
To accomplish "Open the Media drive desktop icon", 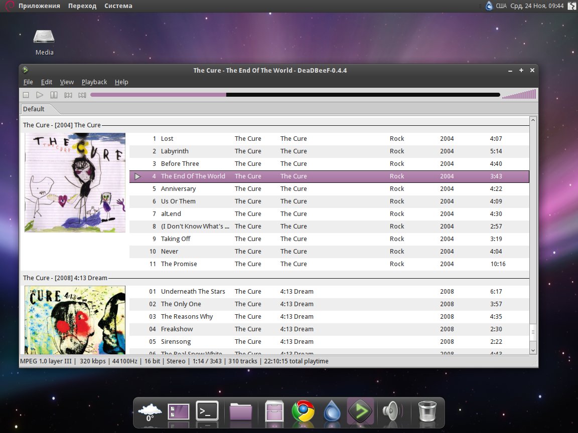I will [44, 42].
